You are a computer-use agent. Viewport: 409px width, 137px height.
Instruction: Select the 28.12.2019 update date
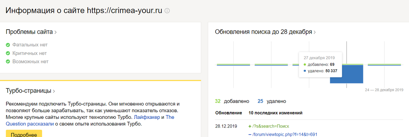pos(226,126)
